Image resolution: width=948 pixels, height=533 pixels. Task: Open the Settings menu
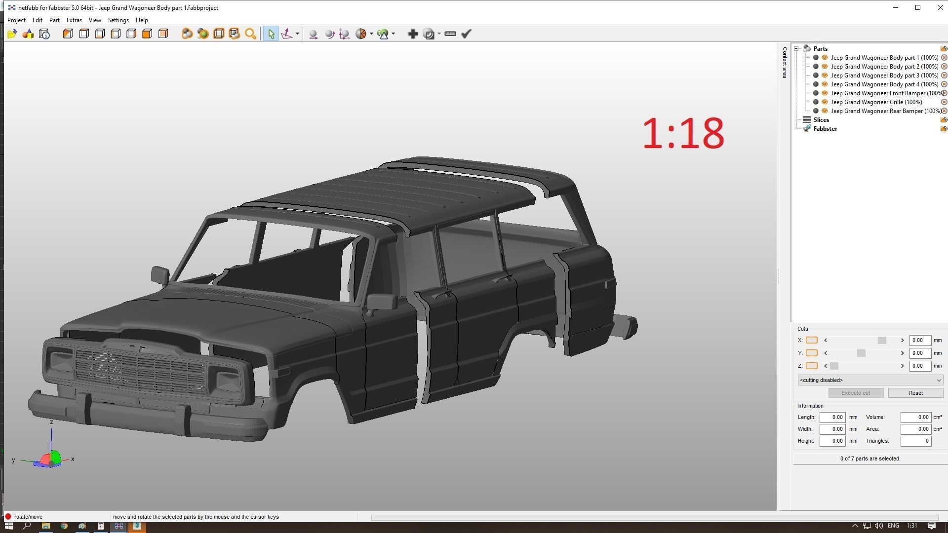coord(118,20)
